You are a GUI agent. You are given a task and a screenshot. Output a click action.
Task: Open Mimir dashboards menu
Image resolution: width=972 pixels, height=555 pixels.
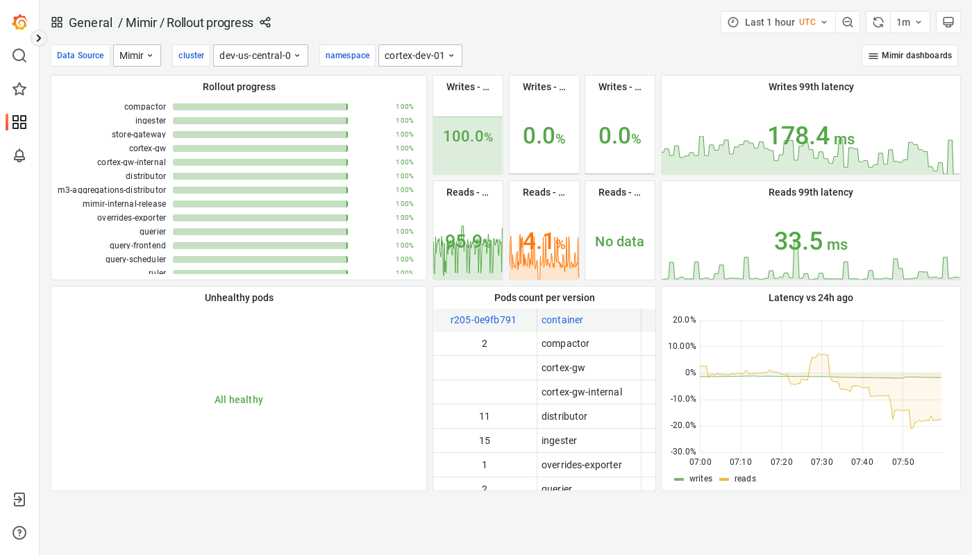pos(910,55)
